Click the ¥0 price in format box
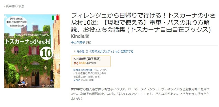Viewport: 219px width, 107px height. pyautogui.click(x=76, y=63)
